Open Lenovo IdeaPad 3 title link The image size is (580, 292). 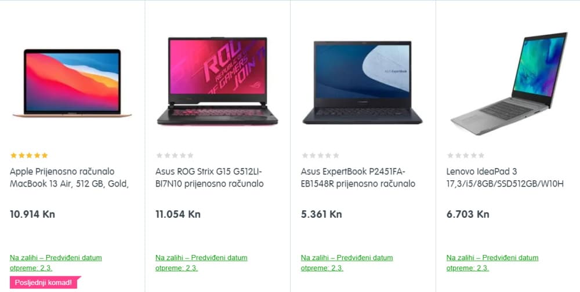(505, 178)
